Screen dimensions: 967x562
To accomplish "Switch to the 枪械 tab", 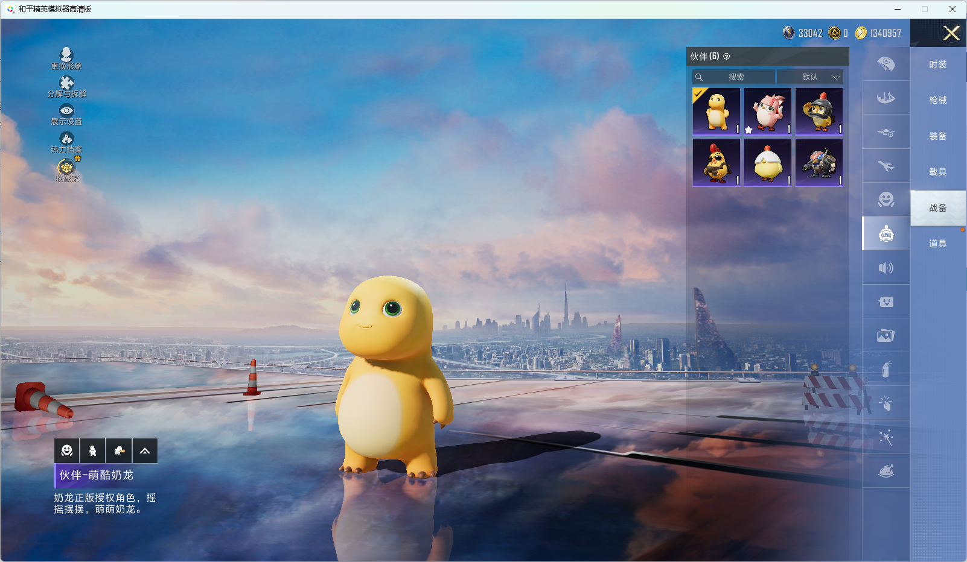I will (937, 100).
